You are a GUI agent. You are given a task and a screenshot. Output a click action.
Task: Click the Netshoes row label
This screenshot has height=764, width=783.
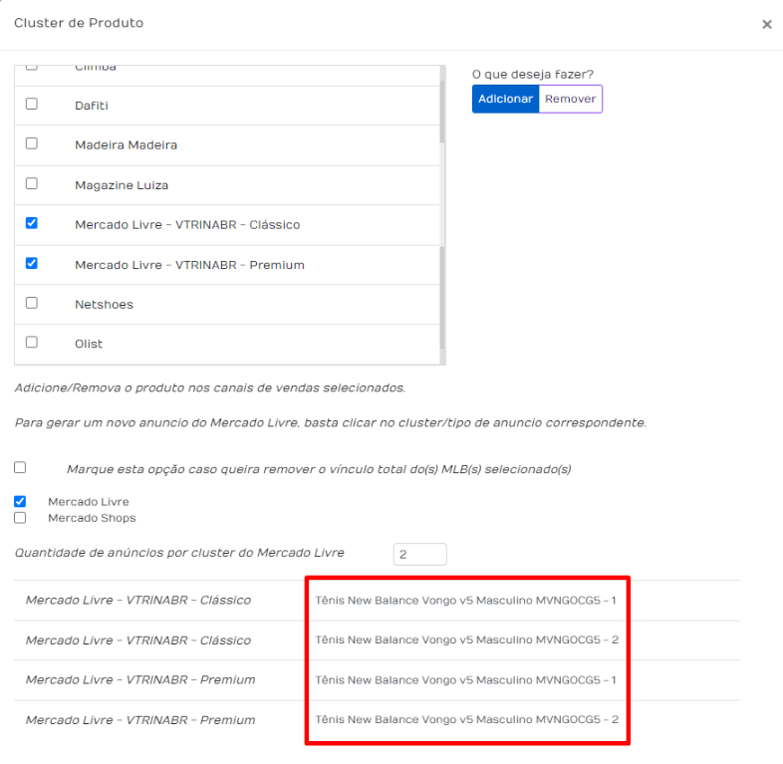104,305
